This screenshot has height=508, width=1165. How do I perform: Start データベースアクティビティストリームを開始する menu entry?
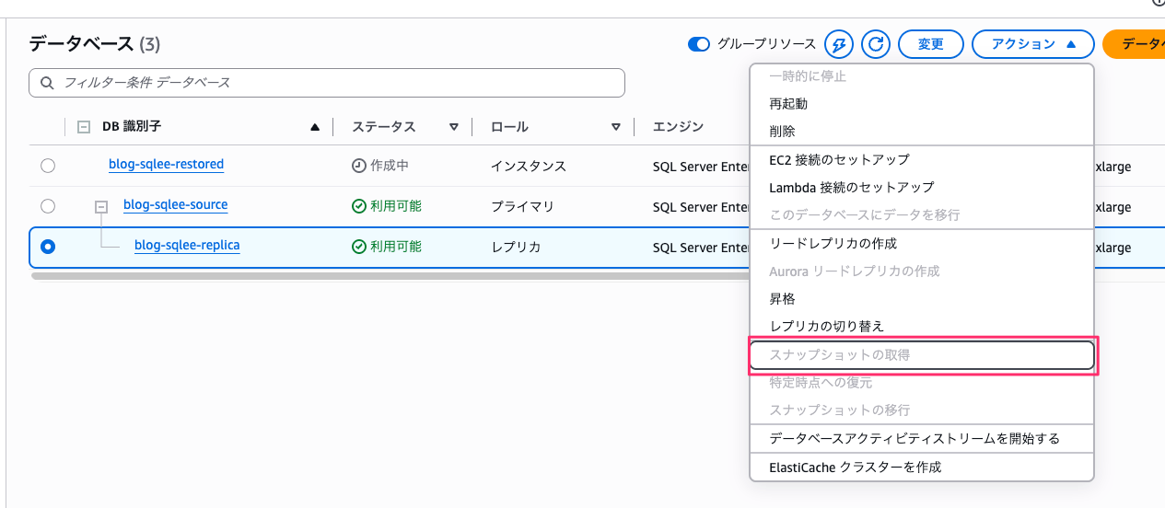coord(922,438)
